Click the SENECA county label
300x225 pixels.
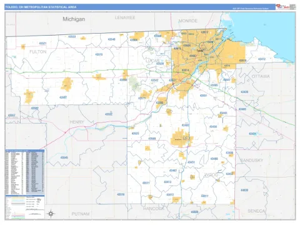click(256, 211)
